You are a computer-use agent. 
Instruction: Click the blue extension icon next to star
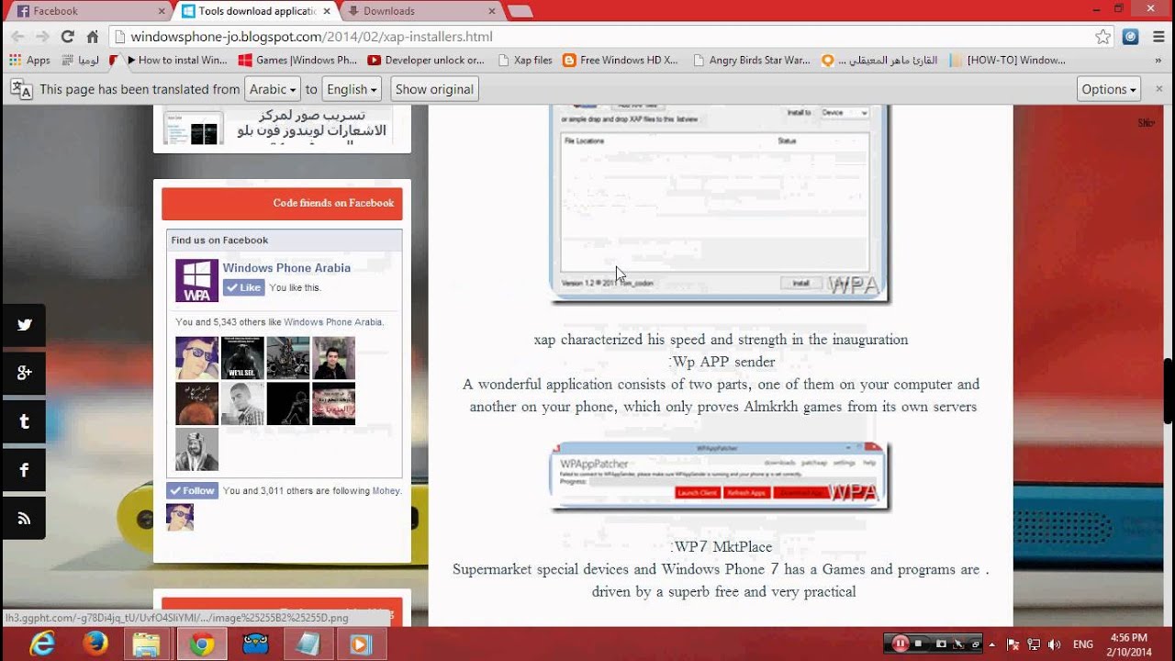click(1131, 37)
